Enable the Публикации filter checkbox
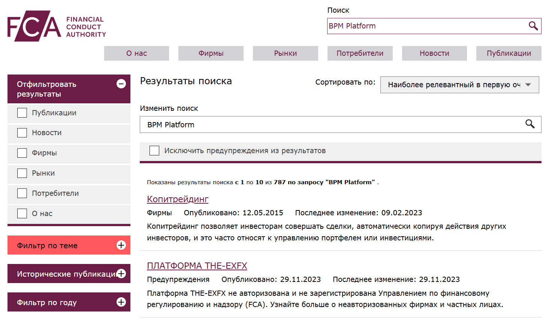543x319 pixels. pos(22,112)
